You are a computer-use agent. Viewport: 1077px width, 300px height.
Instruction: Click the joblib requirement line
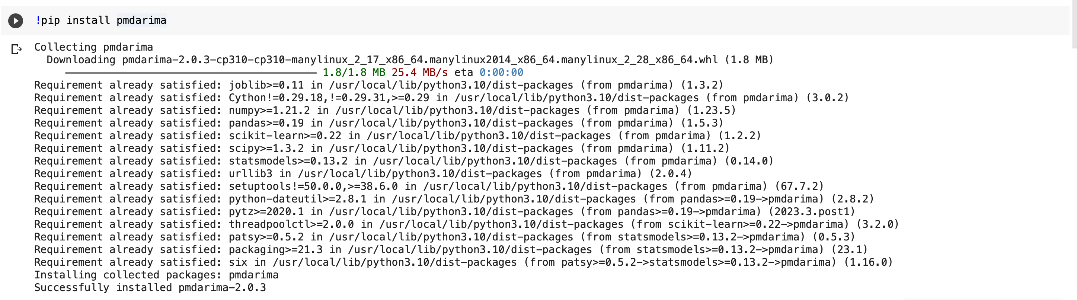(x=378, y=85)
